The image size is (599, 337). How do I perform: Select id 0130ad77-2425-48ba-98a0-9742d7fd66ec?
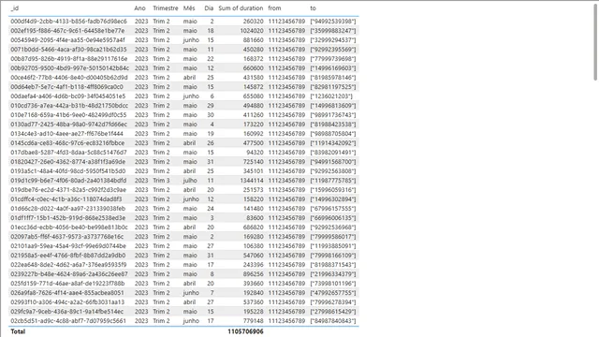click(x=68, y=125)
